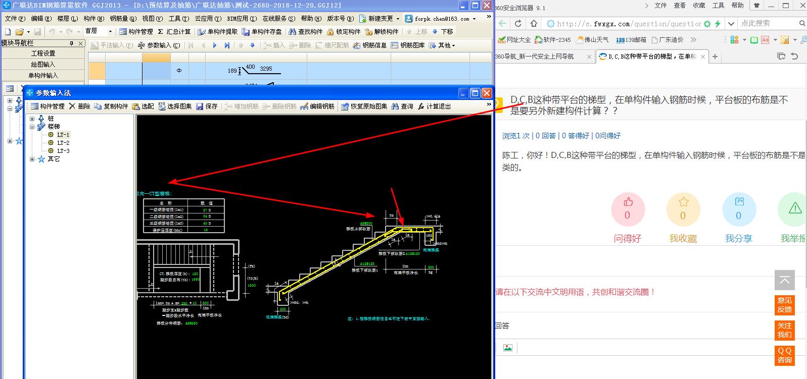
Task: Click 计算退出 calculate and exit
Action: [434, 106]
